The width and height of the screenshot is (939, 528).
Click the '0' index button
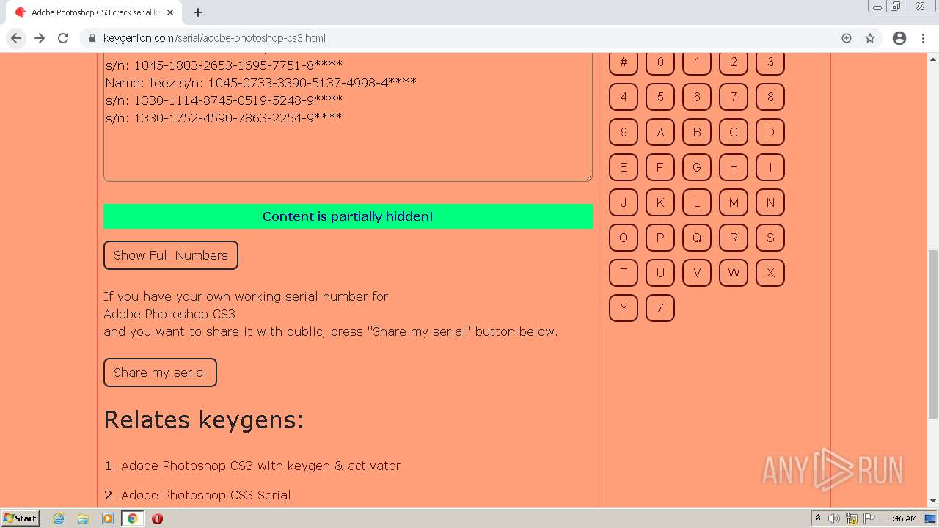(x=660, y=62)
